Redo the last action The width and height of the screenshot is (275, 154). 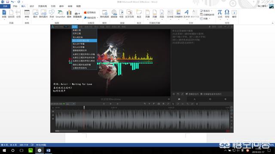18,2
